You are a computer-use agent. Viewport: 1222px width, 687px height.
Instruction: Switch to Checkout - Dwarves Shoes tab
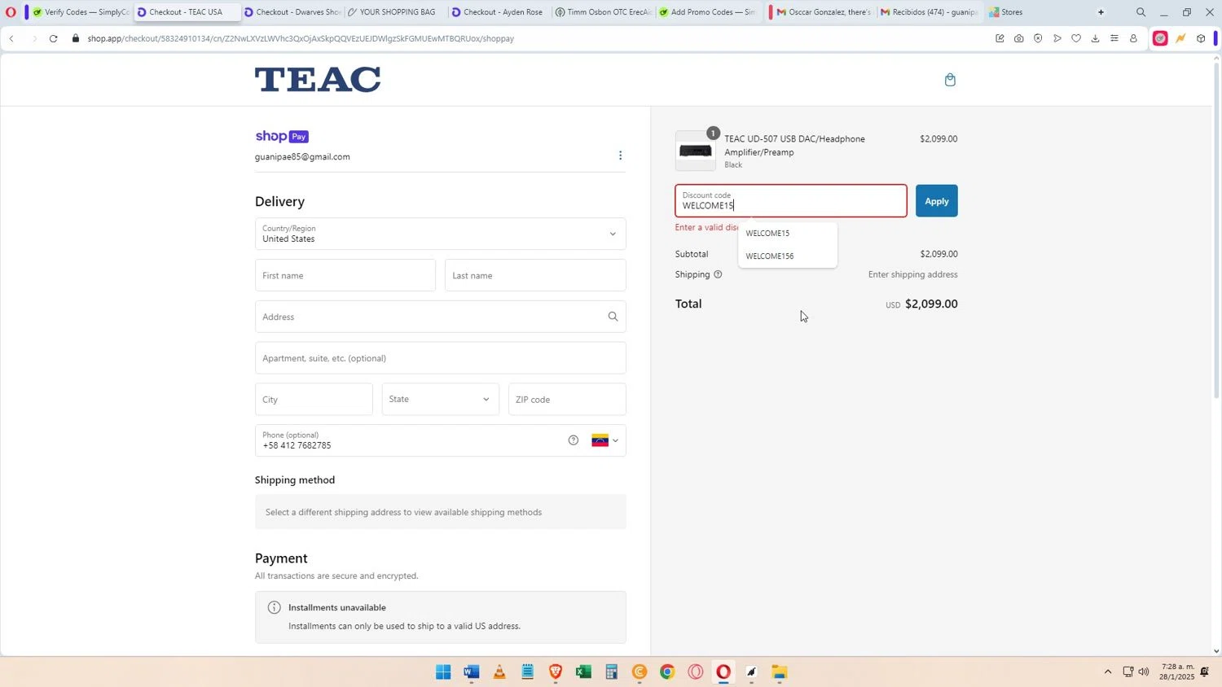tap(292, 12)
